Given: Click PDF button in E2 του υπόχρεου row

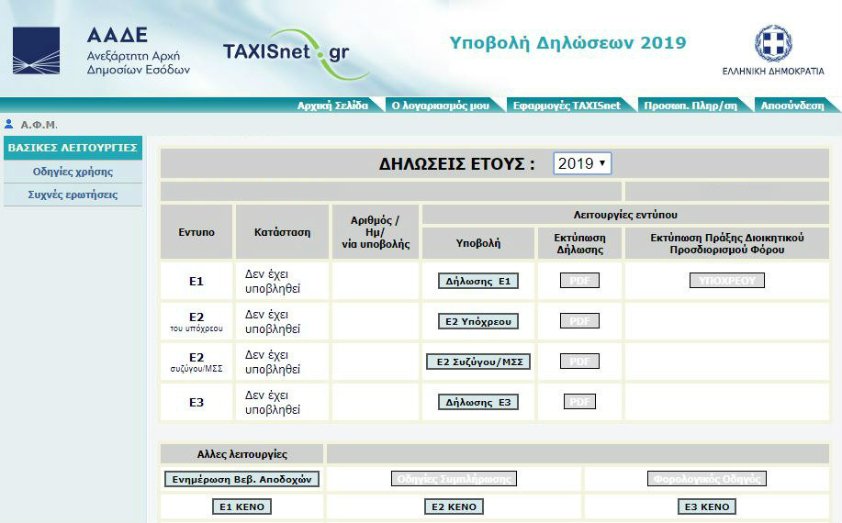Looking at the screenshot, I should pyautogui.click(x=579, y=321).
